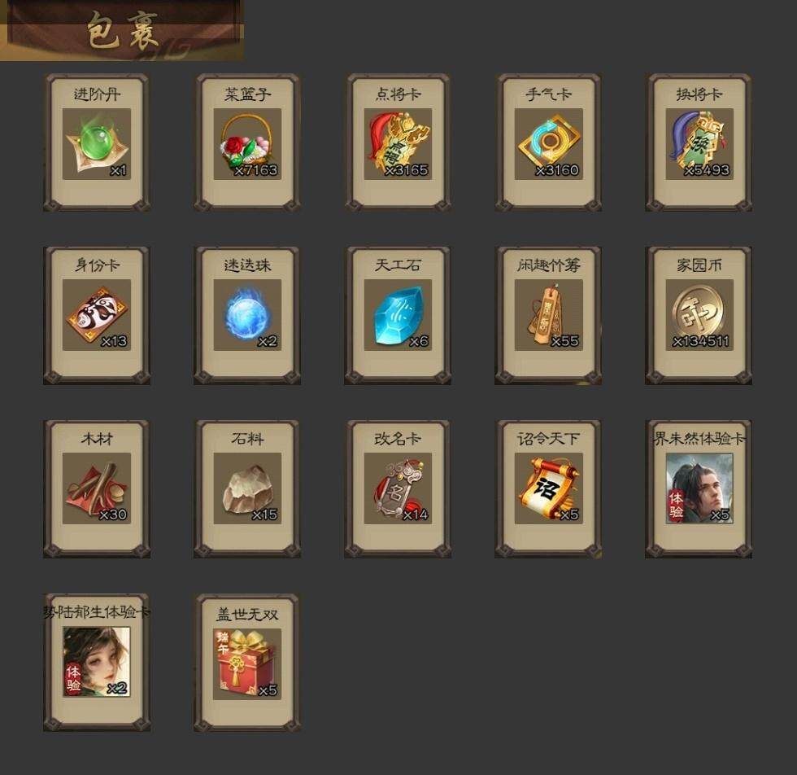Open the 天工石 blue crystal item

tap(398, 315)
